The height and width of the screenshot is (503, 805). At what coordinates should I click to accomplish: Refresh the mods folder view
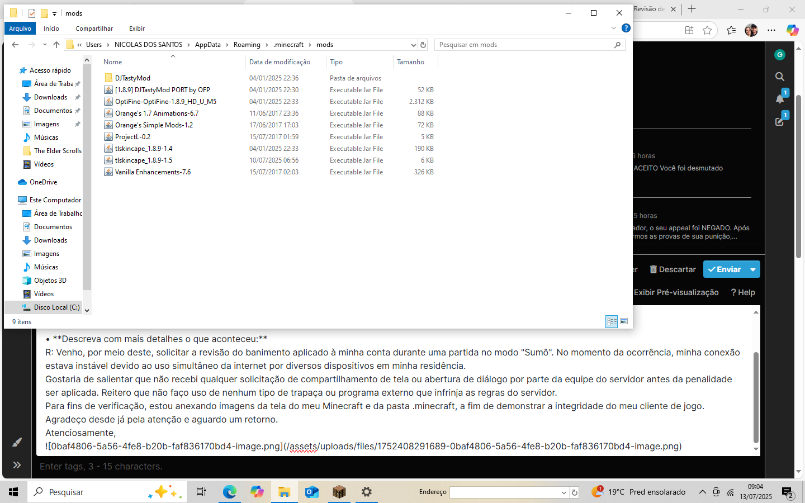(x=423, y=45)
